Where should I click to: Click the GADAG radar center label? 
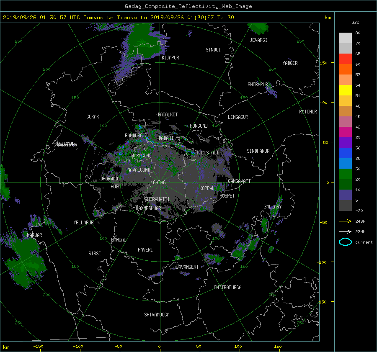(x=159, y=182)
